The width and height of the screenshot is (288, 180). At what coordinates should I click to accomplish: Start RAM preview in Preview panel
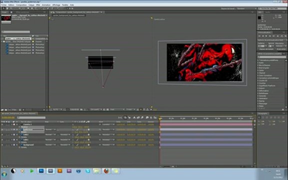click(x=285, y=36)
